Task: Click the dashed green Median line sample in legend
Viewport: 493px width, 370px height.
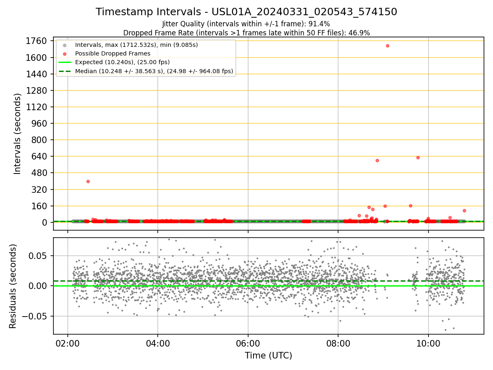Action: tap(65, 71)
